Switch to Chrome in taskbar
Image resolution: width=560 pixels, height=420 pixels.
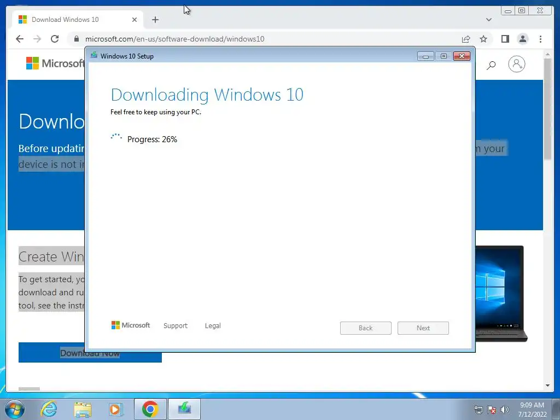[150, 409]
